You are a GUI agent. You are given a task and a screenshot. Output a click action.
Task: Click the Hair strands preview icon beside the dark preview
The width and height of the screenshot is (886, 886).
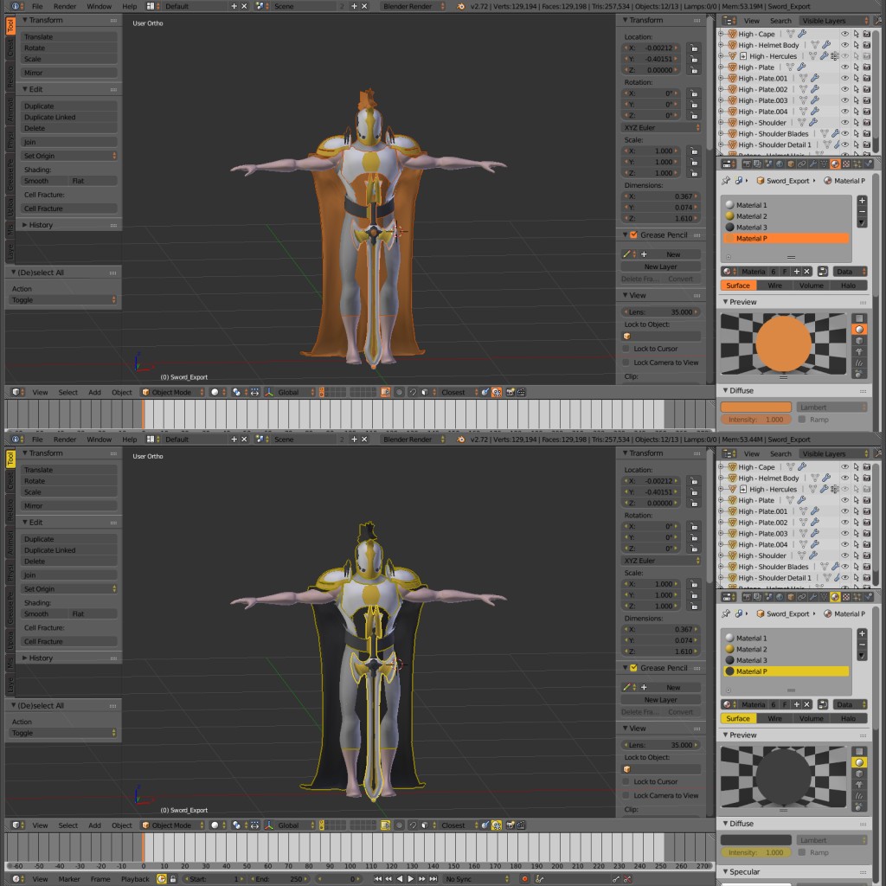pyautogui.click(x=859, y=796)
